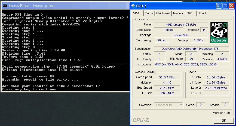
Task: Click the Jot down your results line
Action: (51, 86)
